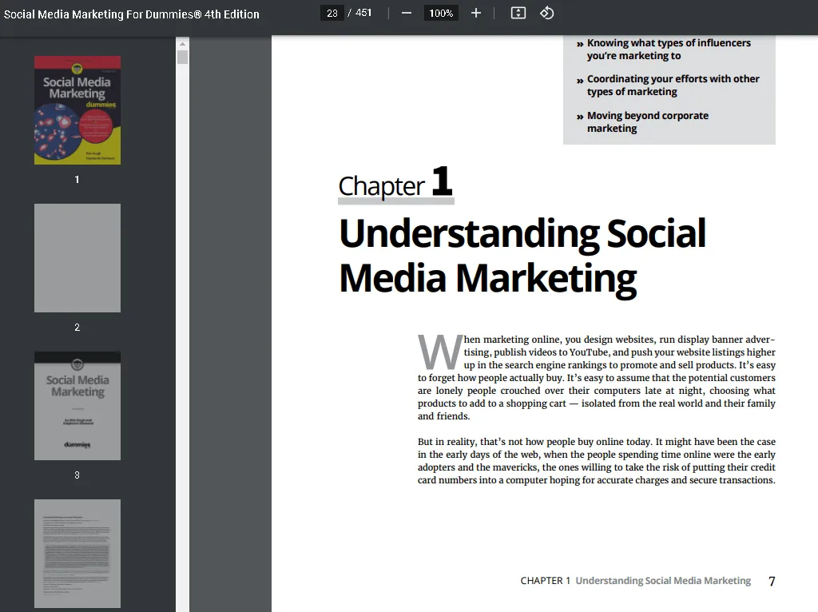Image resolution: width=818 pixels, height=612 pixels.
Task: Click the total page count 451
Action: coord(363,13)
